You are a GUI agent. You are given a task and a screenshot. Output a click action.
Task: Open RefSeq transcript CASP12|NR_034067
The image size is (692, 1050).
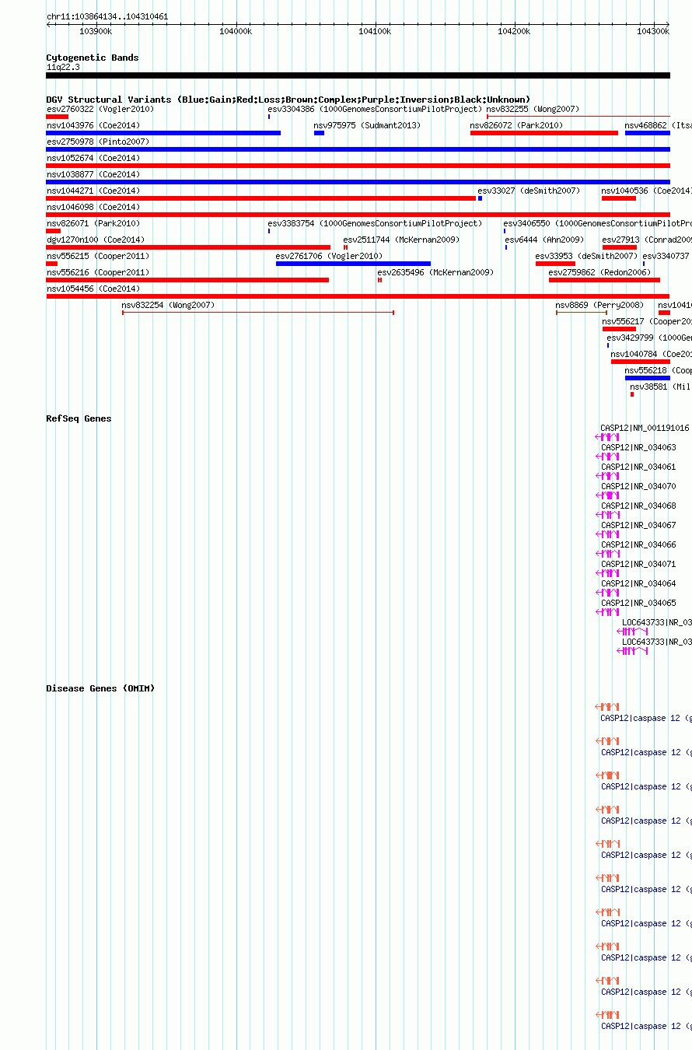coord(638,525)
